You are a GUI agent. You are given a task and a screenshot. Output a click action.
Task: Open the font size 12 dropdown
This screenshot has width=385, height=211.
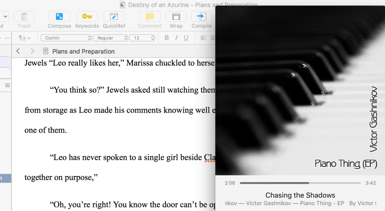pyautogui.click(x=142, y=38)
